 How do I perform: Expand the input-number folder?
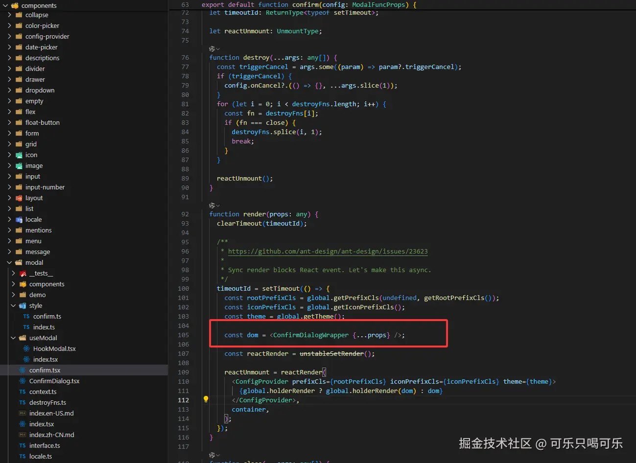9,187
